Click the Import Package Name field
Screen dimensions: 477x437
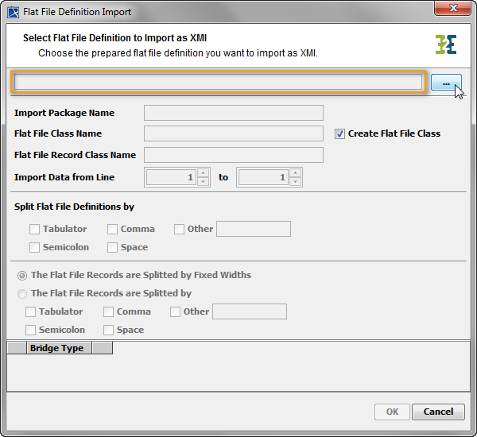tap(233, 113)
